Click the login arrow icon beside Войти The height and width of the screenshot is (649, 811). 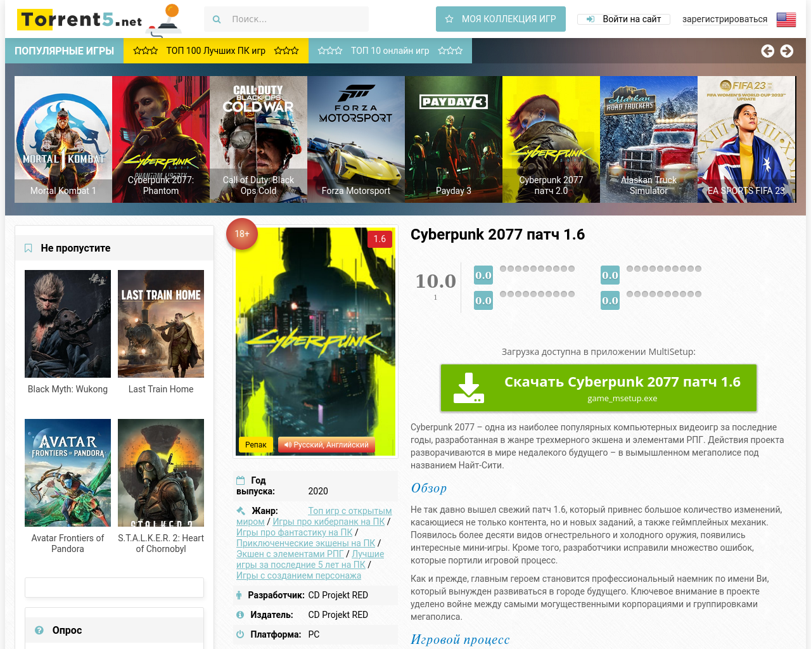(x=591, y=19)
